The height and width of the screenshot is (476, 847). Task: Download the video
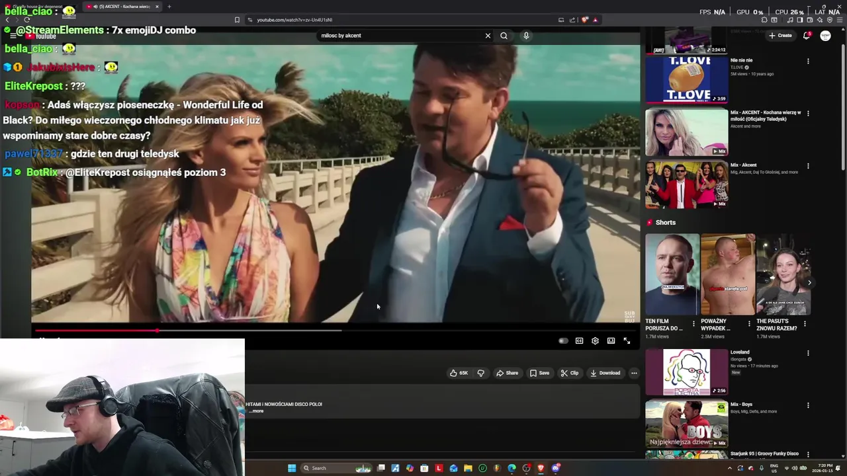(x=605, y=373)
